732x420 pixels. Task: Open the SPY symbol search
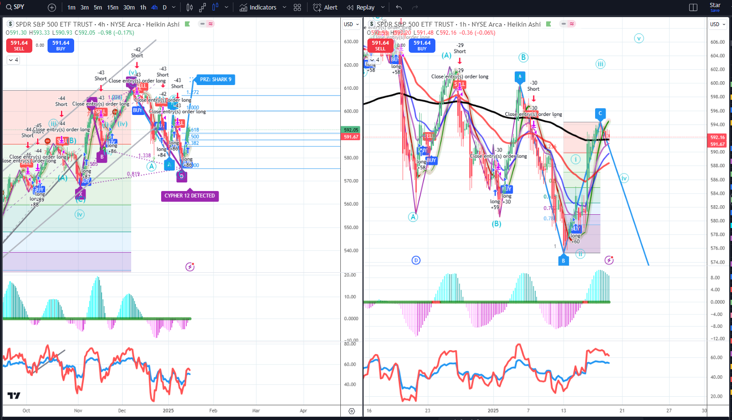point(15,7)
